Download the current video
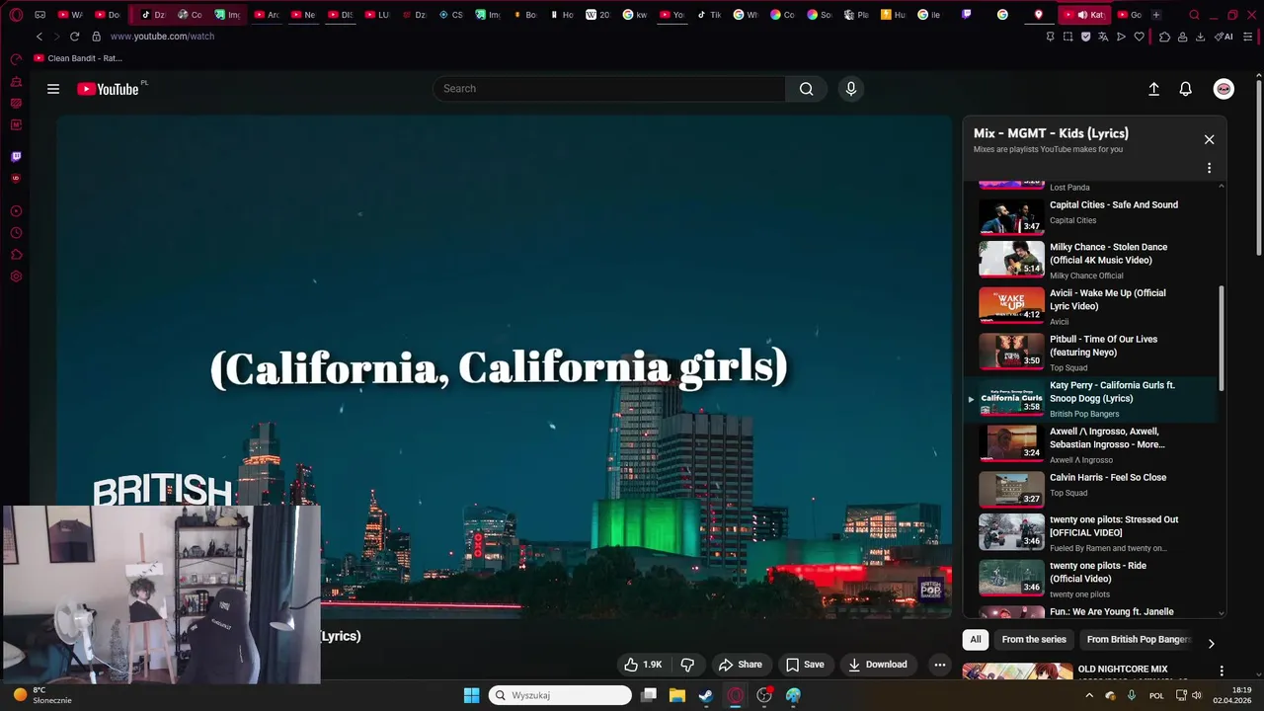The height and width of the screenshot is (711, 1264). point(878,665)
